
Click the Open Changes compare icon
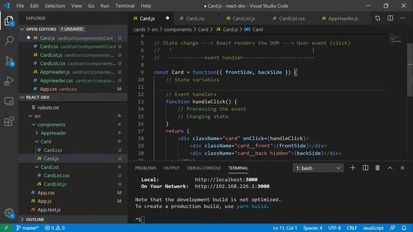point(378,18)
